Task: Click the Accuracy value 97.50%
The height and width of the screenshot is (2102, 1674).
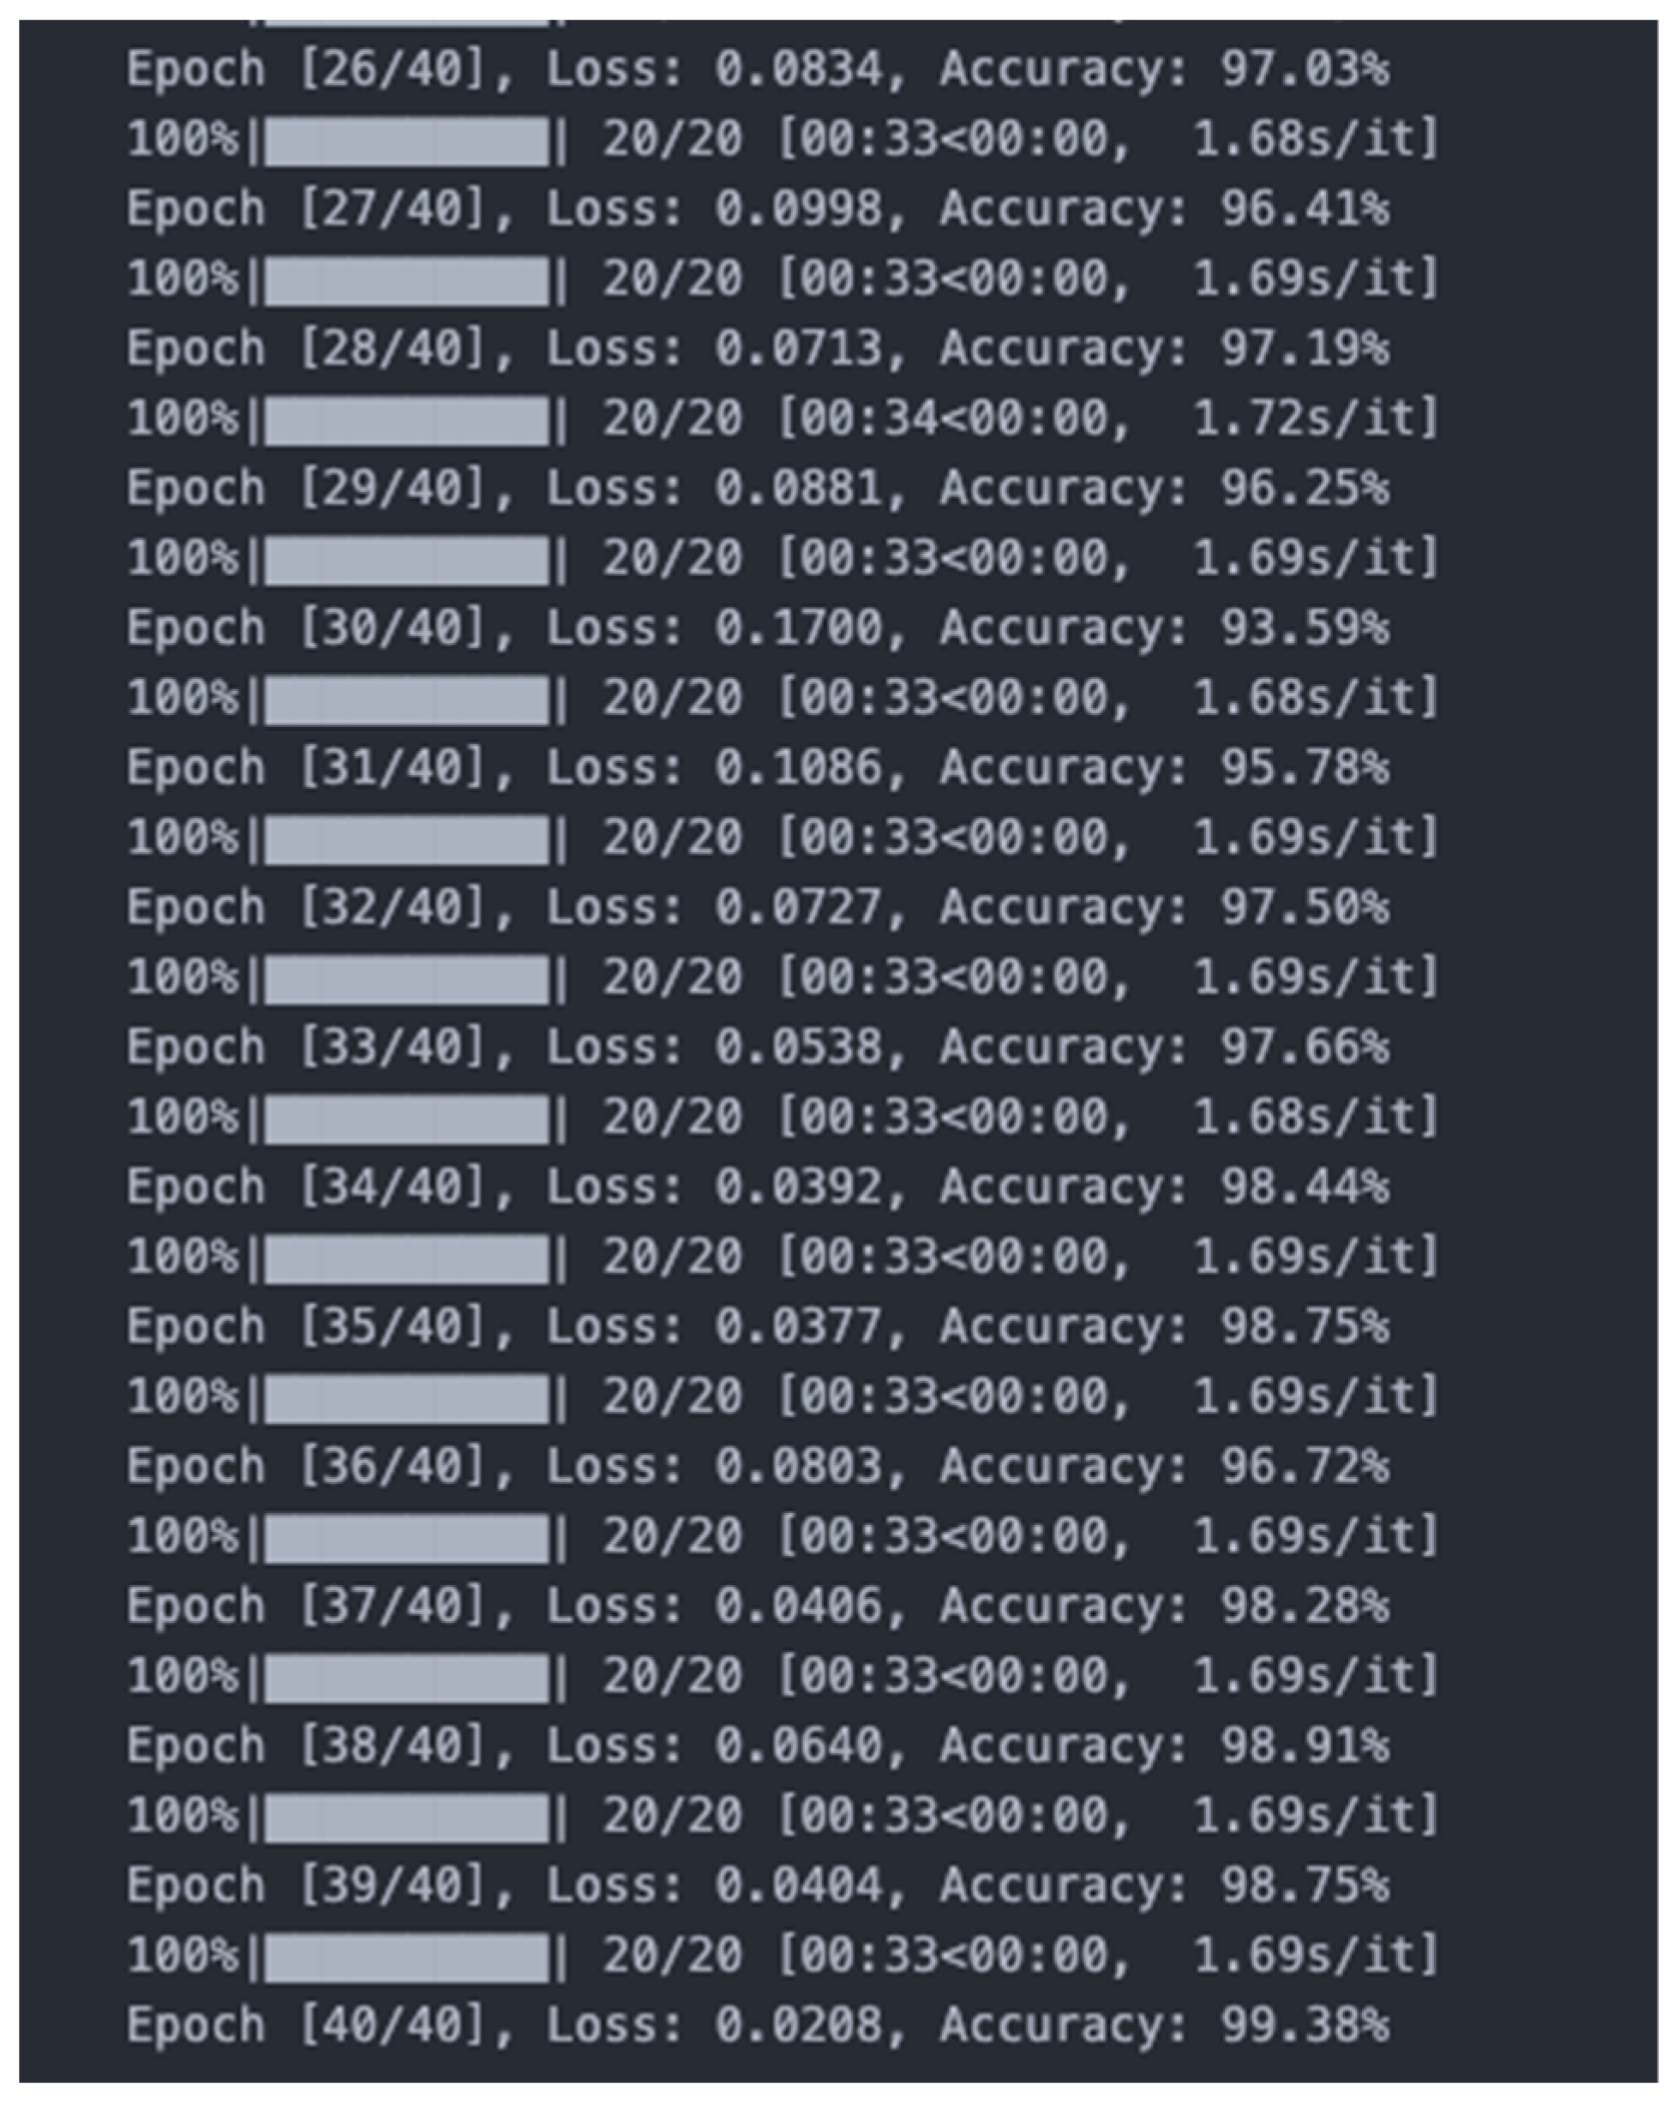Action: pyautogui.click(x=1304, y=908)
